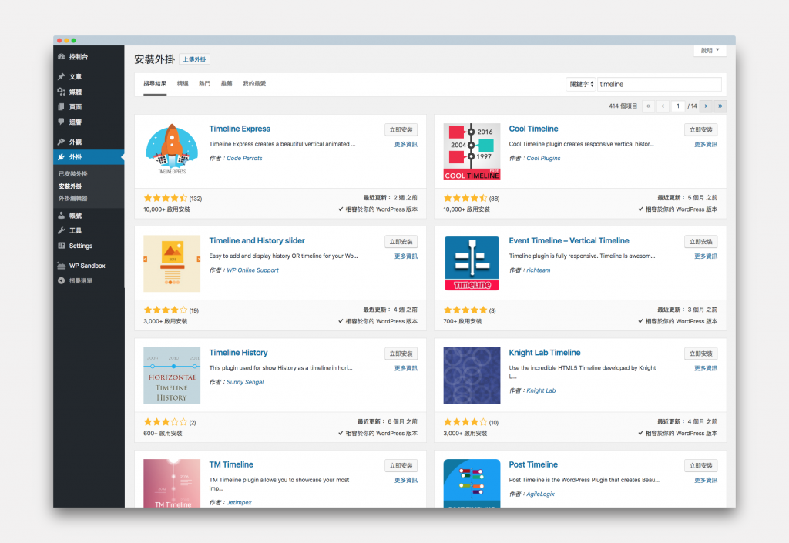789x543 pixels.
Task: Open the Media (媒體) sidebar icon
Action: click(x=62, y=92)
